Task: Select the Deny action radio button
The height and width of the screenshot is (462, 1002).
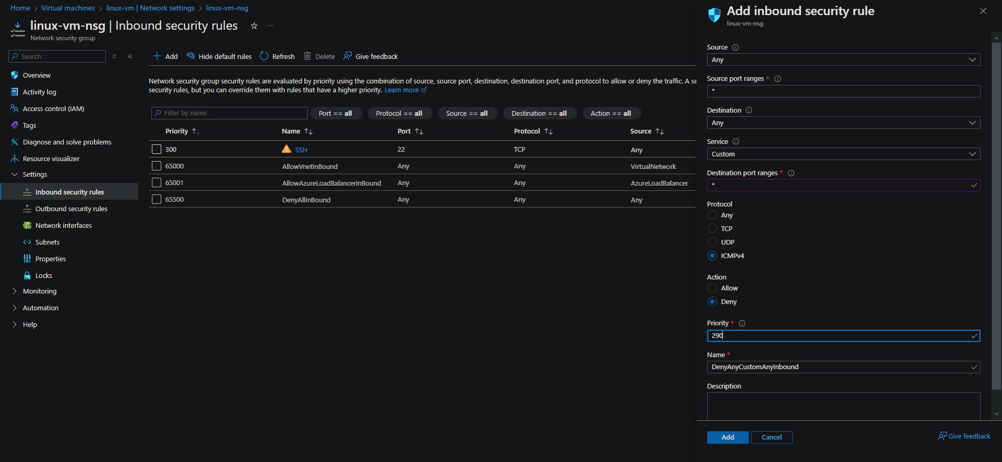Action: click(x=712, y=301)
